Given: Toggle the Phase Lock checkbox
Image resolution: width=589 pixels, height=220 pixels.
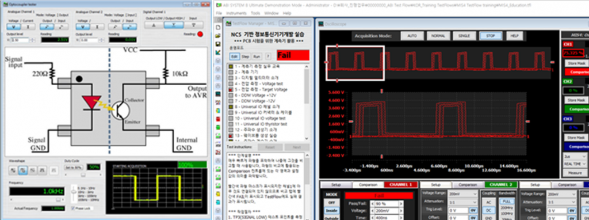Looking at the screenshot, I should pyautogui.click(x=73, y=208).
